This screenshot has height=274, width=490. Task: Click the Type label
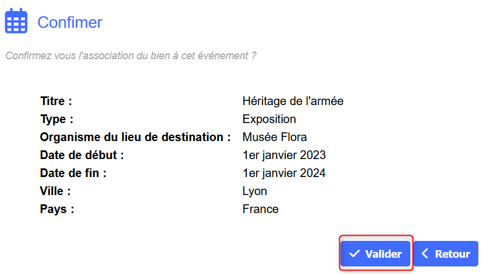[57, 119]
